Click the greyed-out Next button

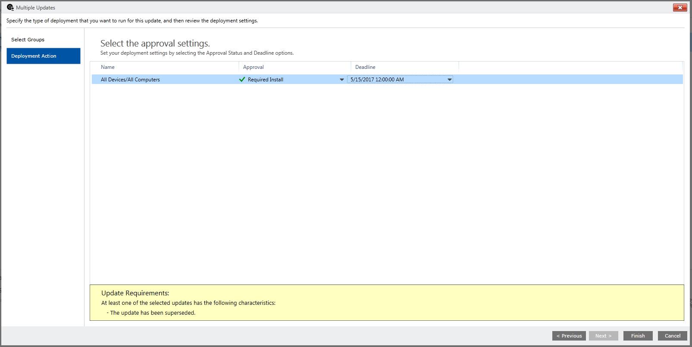tap(603, 336)
